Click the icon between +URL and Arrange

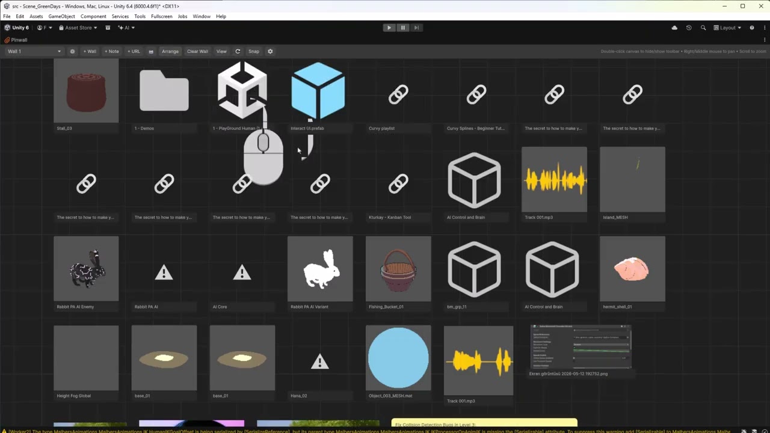coord(151,51)
